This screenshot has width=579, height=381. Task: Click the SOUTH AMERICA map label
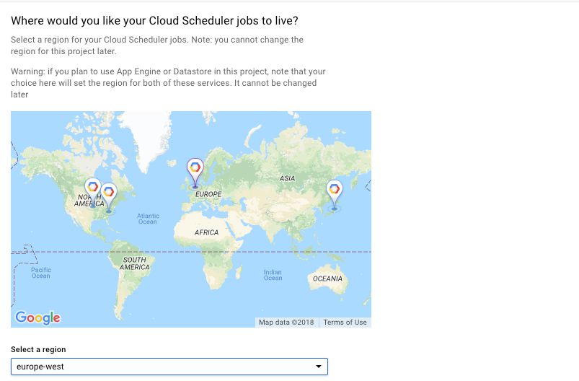tap(134, 263)
